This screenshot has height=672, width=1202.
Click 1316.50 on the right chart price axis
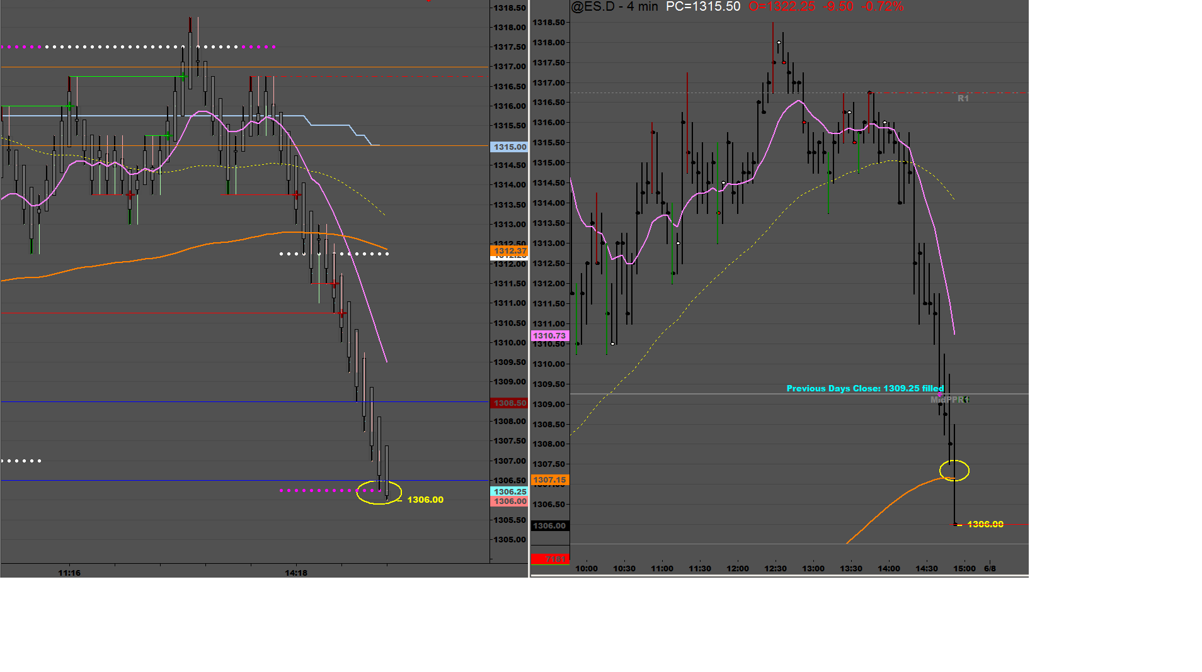tap(549, 103)
